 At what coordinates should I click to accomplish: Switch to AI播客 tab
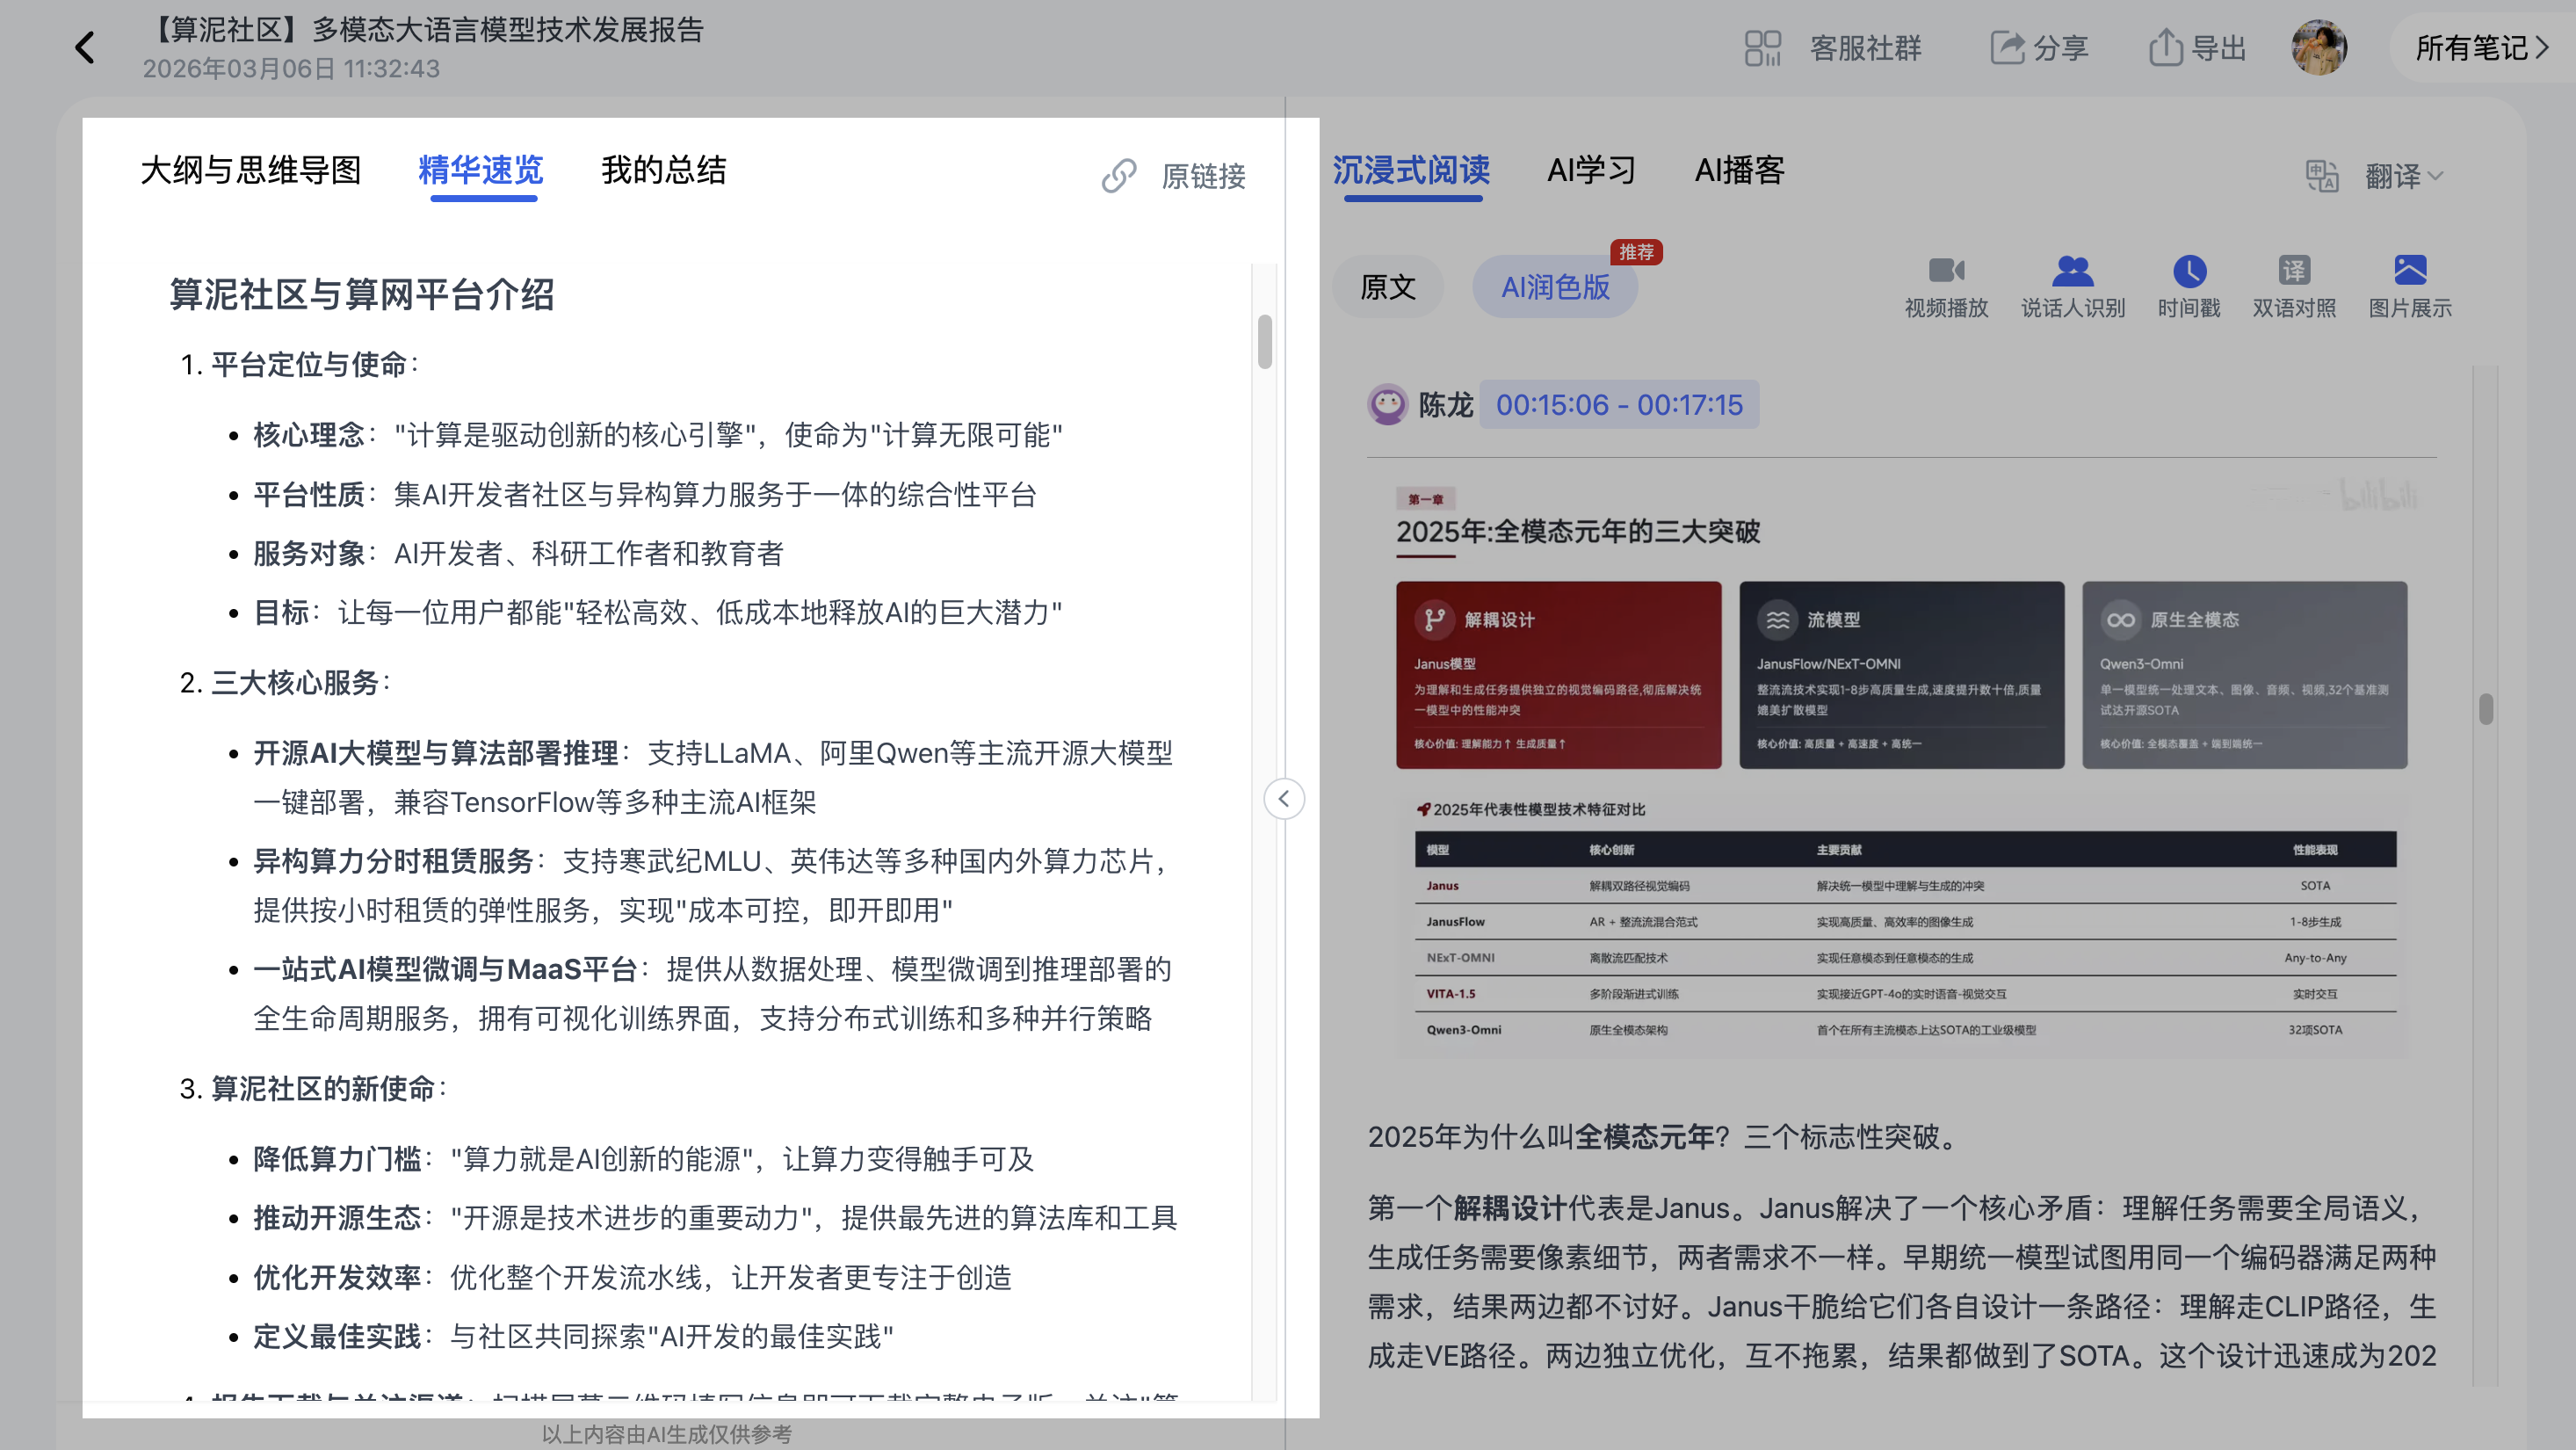pyautogui.click(x=1739, y=170)
